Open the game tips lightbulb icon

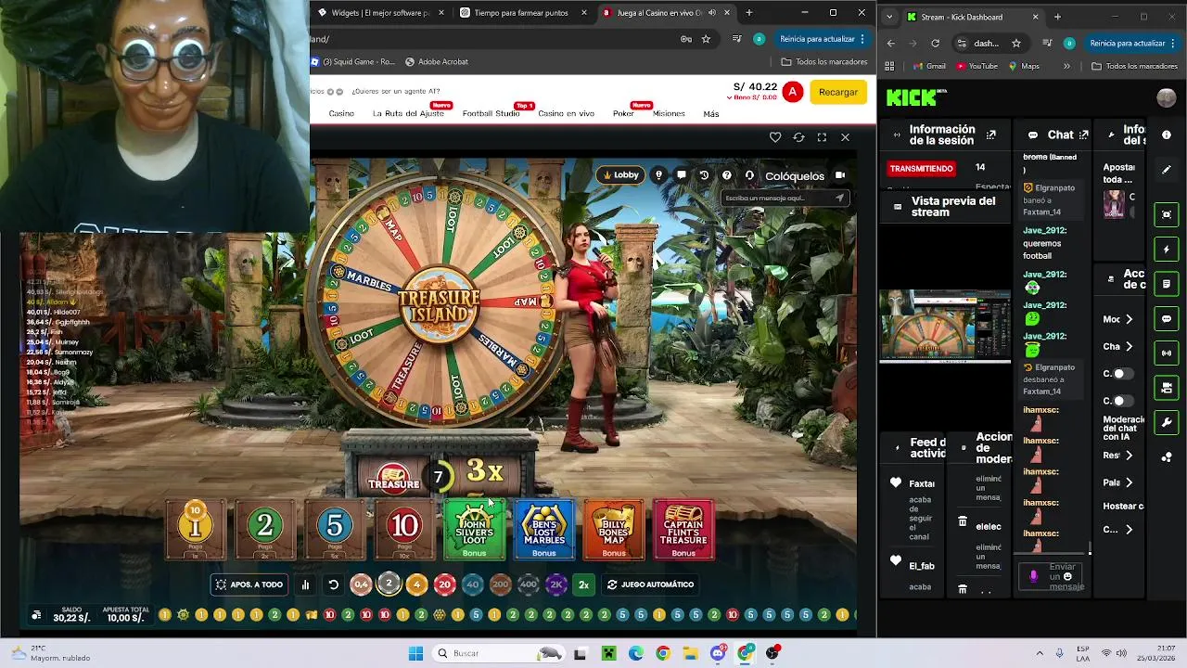(658, 175)
